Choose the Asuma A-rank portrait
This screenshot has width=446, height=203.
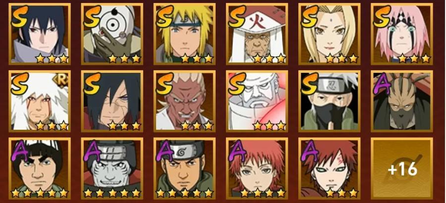(185, 168)
